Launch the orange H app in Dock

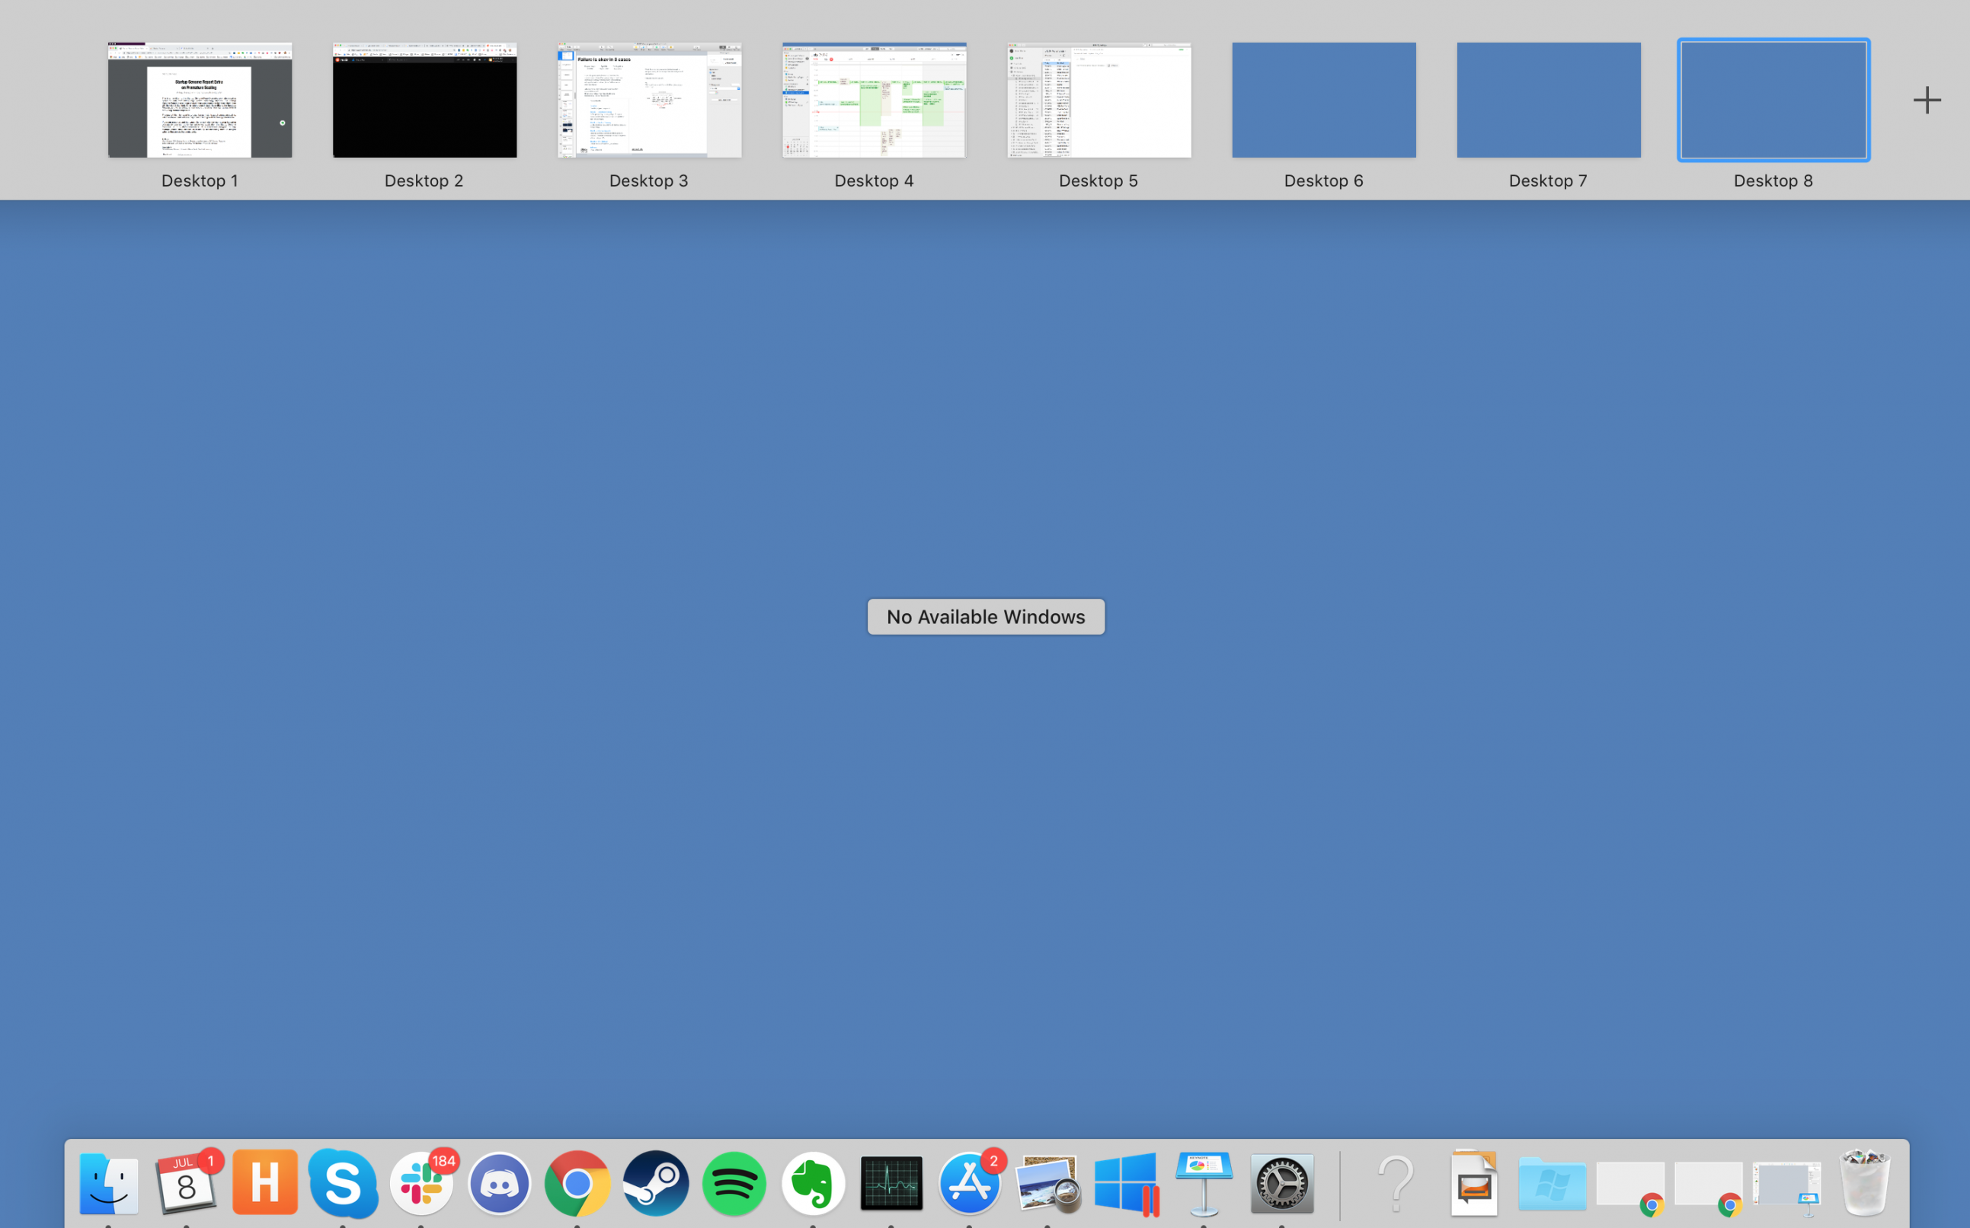[265, 1182]
